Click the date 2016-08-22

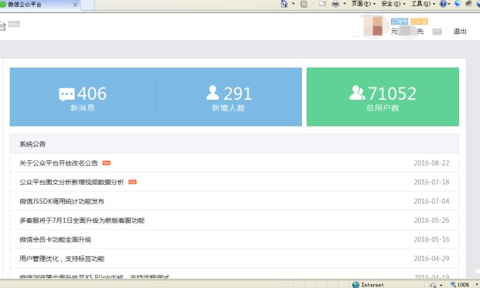tap(431, 163)
